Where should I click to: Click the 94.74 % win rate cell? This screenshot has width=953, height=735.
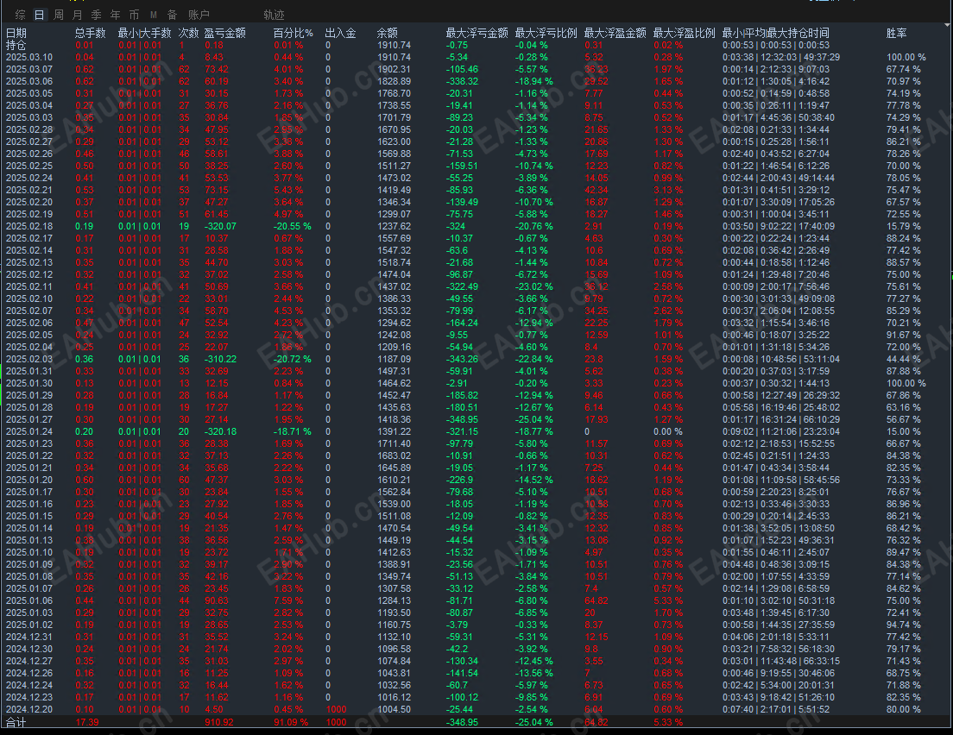[x=903, y=625]
